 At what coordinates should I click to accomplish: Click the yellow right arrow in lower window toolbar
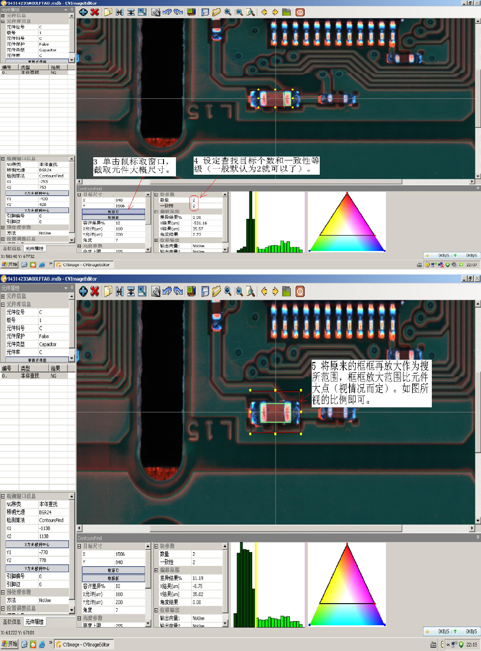click(275, 291)
